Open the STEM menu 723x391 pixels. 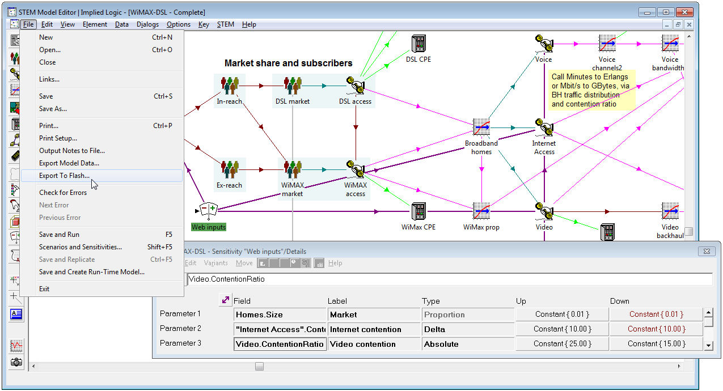(x=225, y=24)
